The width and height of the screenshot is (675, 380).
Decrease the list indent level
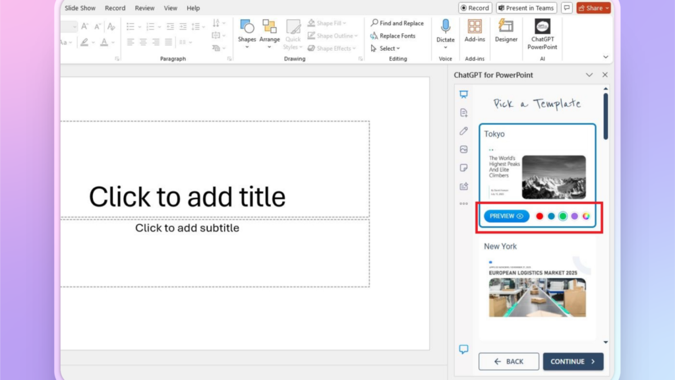pyautogui.click(x=171, y=26)
